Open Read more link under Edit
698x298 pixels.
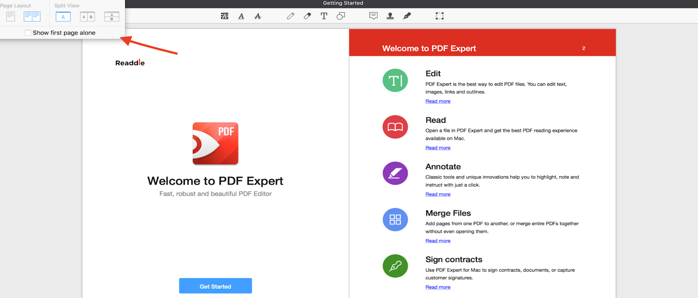438,101
